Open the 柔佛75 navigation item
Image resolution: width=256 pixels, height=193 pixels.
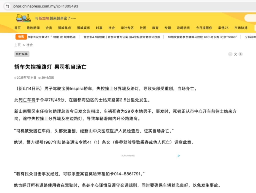pos(223,28)
